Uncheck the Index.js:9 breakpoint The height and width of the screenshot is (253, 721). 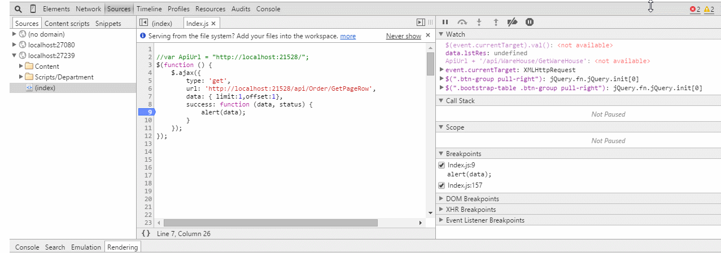442,165
